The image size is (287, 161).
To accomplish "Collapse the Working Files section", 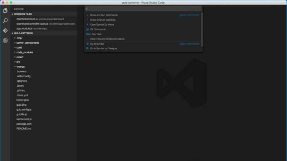I will point(12,14).
